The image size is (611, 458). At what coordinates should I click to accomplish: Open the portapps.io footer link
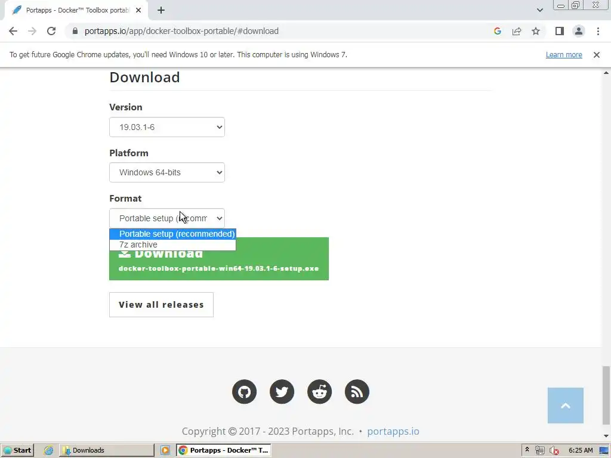(393, 431)
